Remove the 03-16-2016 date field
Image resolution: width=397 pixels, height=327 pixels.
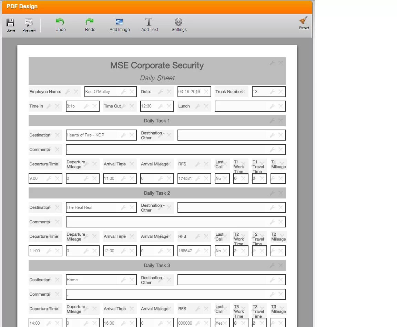pyautogui.click(x=206, y=92)
